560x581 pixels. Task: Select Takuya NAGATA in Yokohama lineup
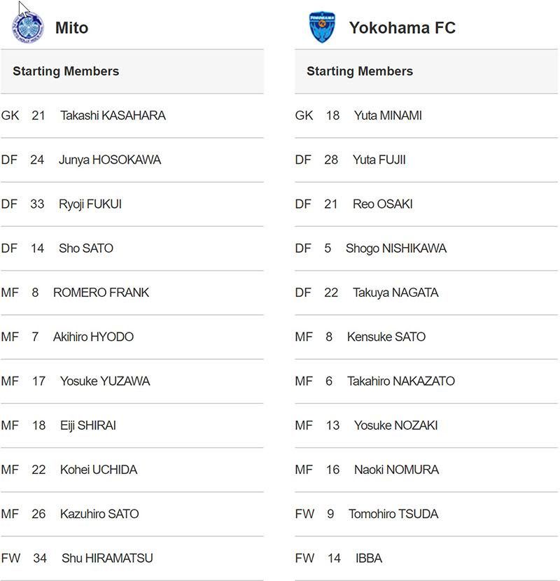395,293
